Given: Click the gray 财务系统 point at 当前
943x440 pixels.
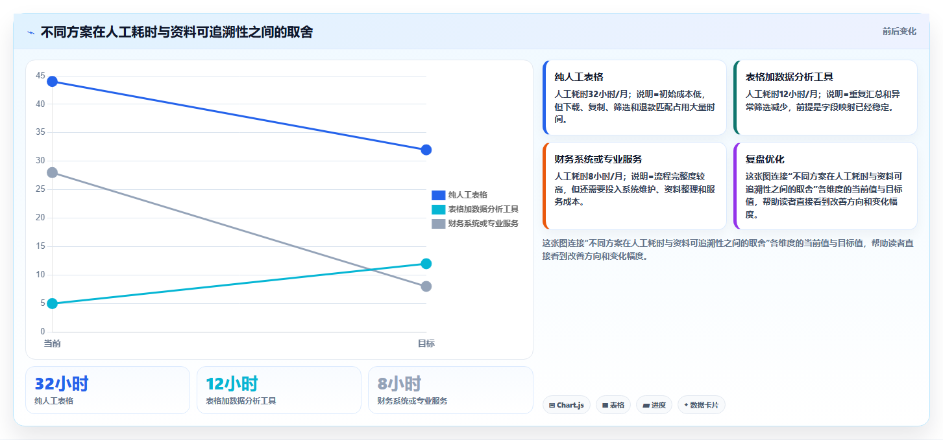Looking at the screenshot, I should click(53, 172).
